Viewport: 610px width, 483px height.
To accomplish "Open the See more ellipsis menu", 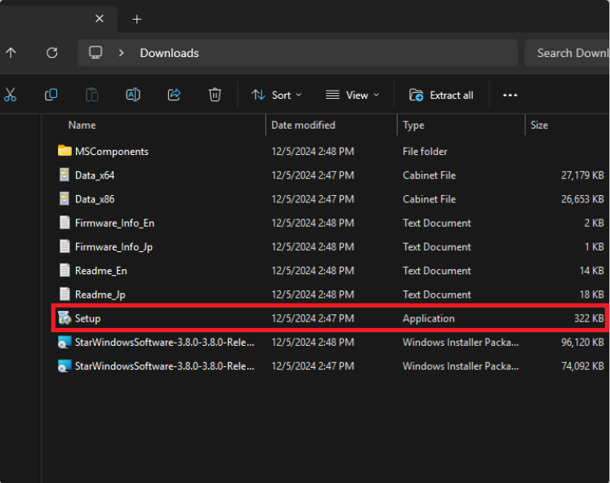I will click(510, 95).
